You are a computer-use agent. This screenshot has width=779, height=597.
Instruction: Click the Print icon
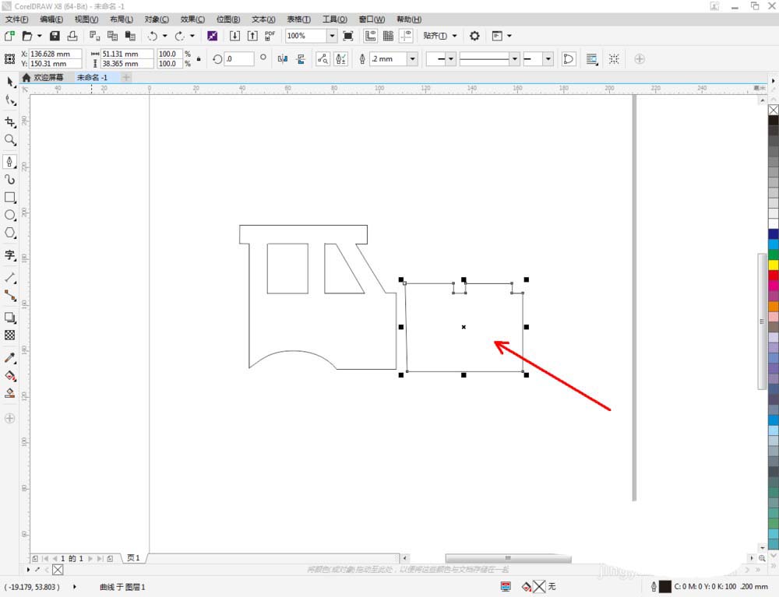[x=72, y=36]
